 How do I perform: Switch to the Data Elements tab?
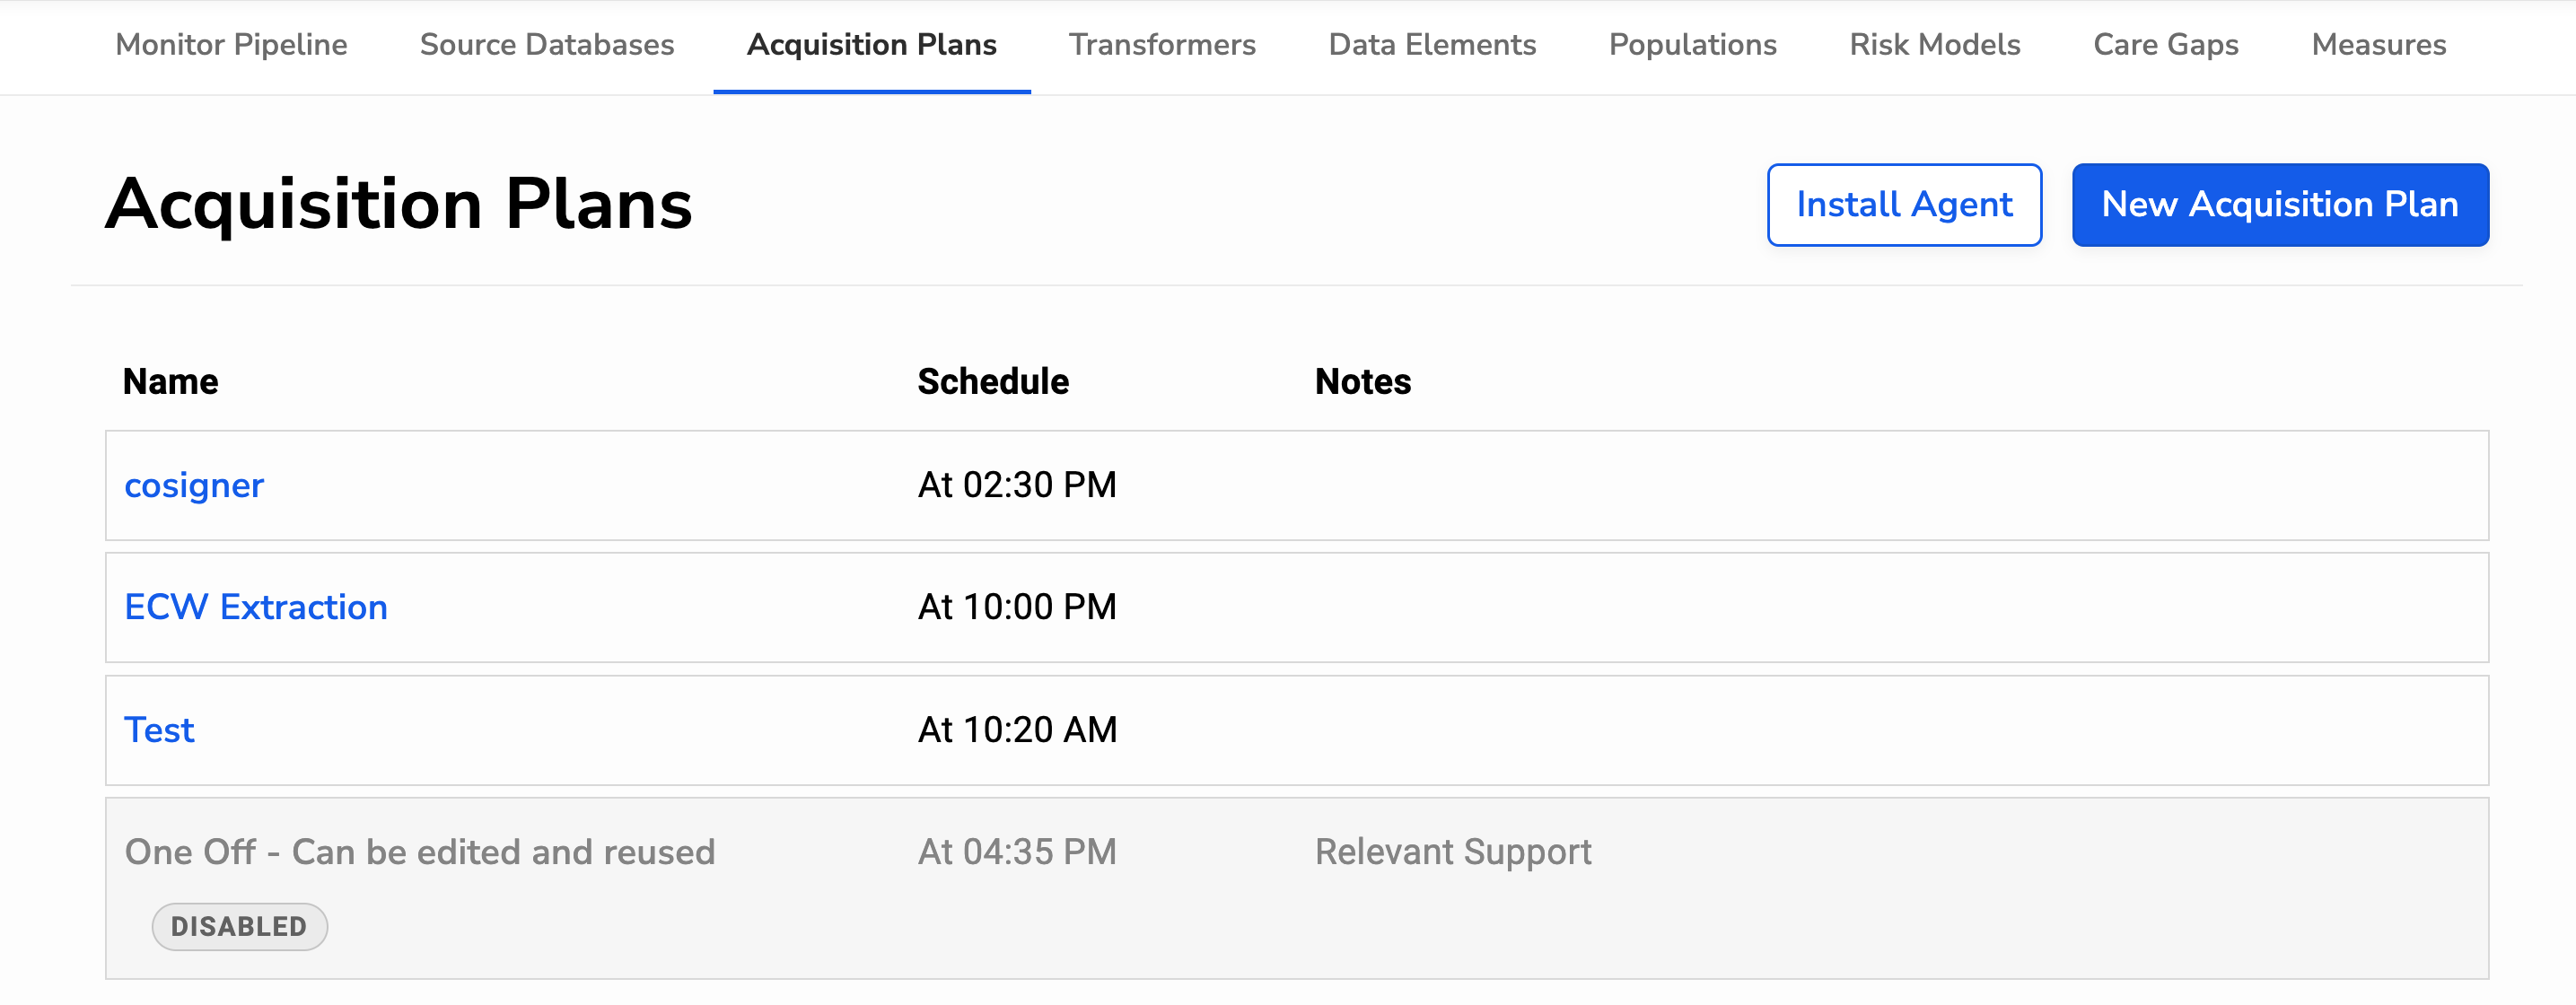click(1432, 44)
